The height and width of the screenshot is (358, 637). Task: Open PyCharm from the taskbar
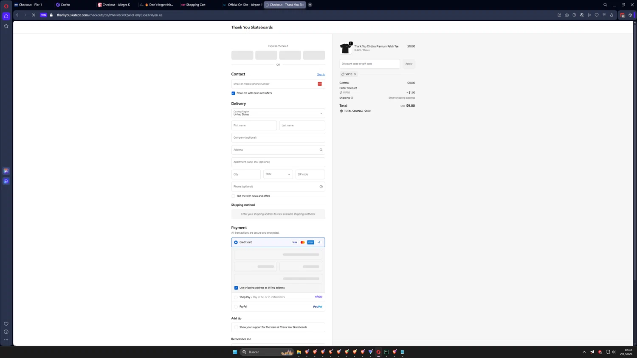click(x=386, y=352)
